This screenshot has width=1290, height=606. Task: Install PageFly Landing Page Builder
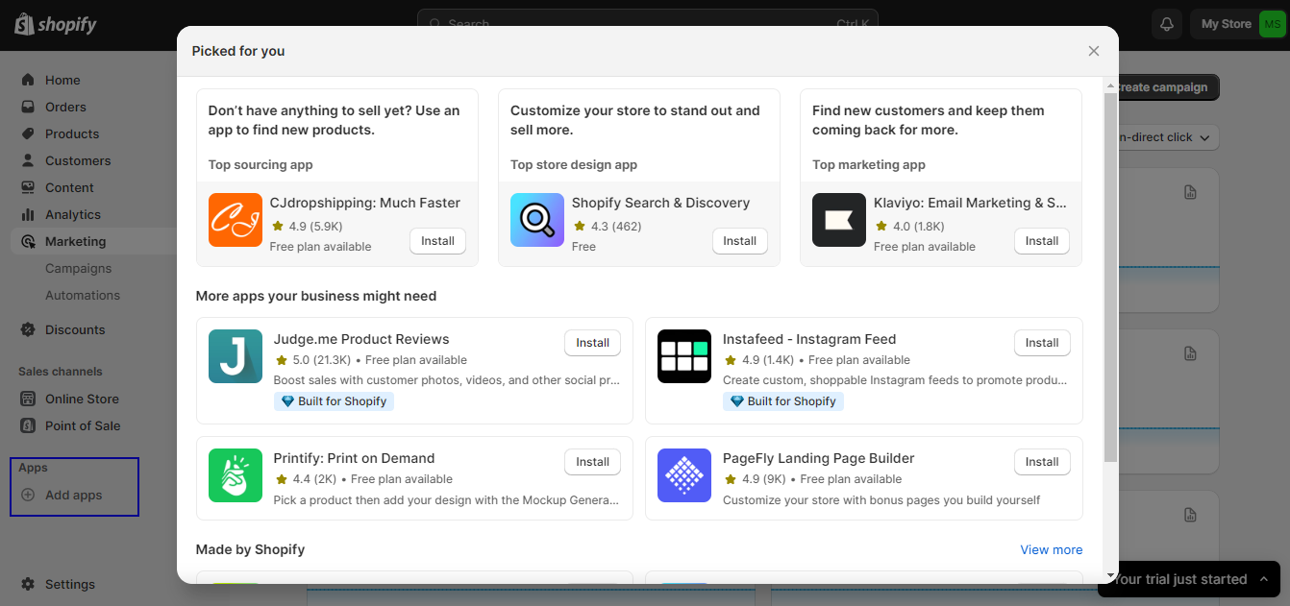coord(1042,462)
